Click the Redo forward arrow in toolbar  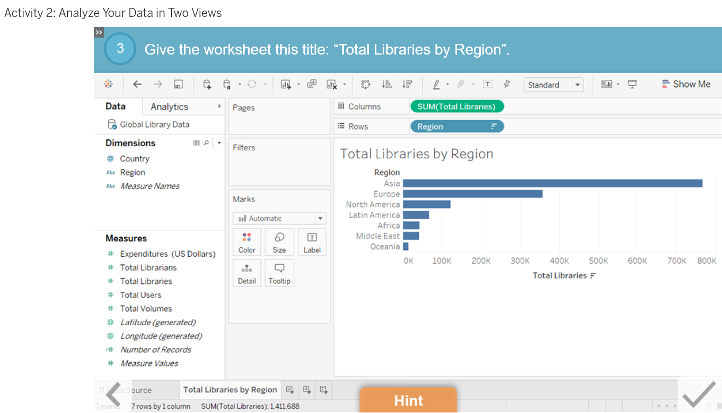[157, 84]
